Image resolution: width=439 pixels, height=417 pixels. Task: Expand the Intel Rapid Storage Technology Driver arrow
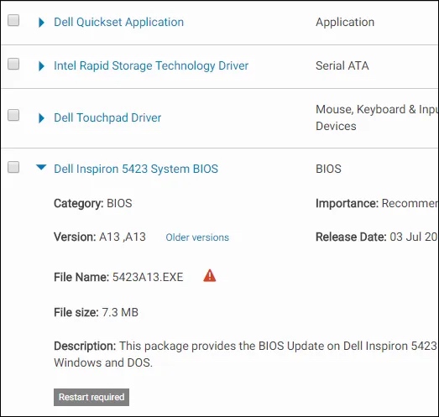(x=41, y=66)
